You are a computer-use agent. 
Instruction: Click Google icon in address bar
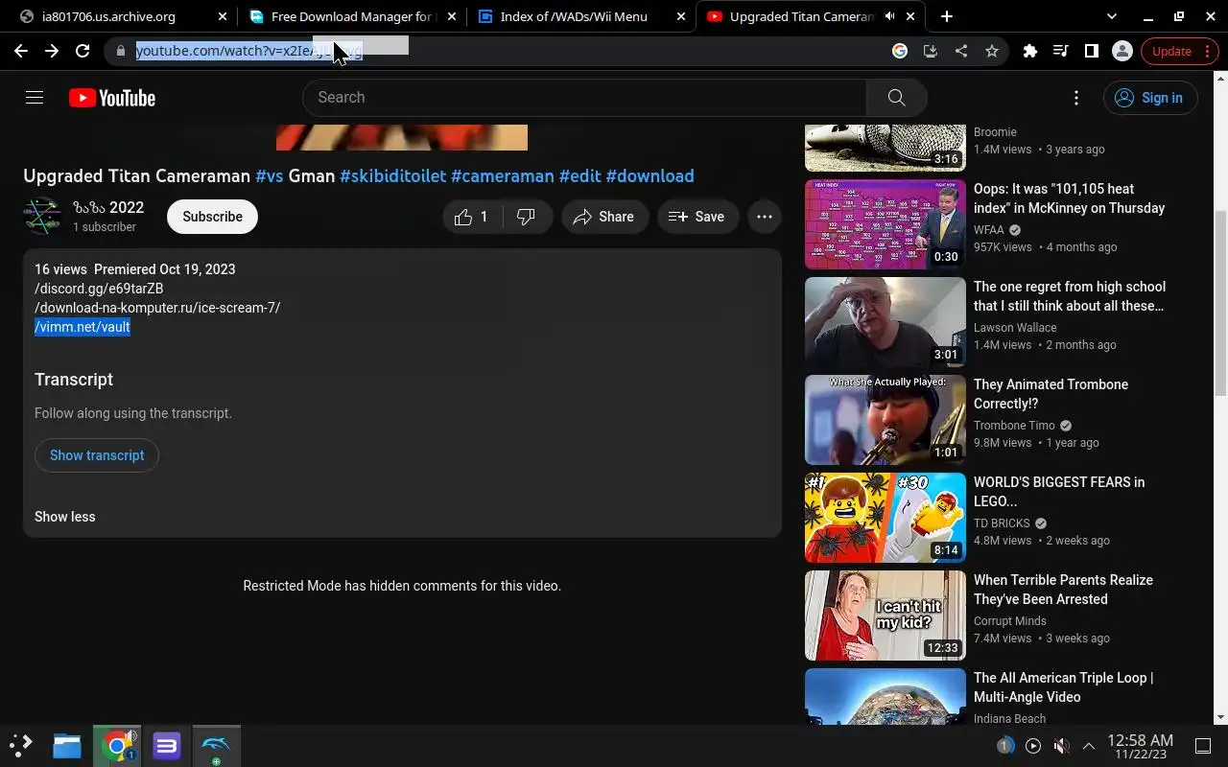pyautogui.click(x=900, y=51)
